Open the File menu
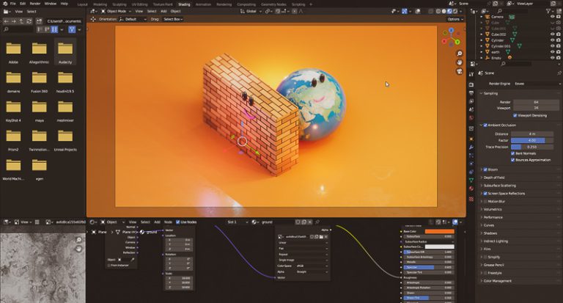Screen dimensions: 563x303 pos(13,4)
